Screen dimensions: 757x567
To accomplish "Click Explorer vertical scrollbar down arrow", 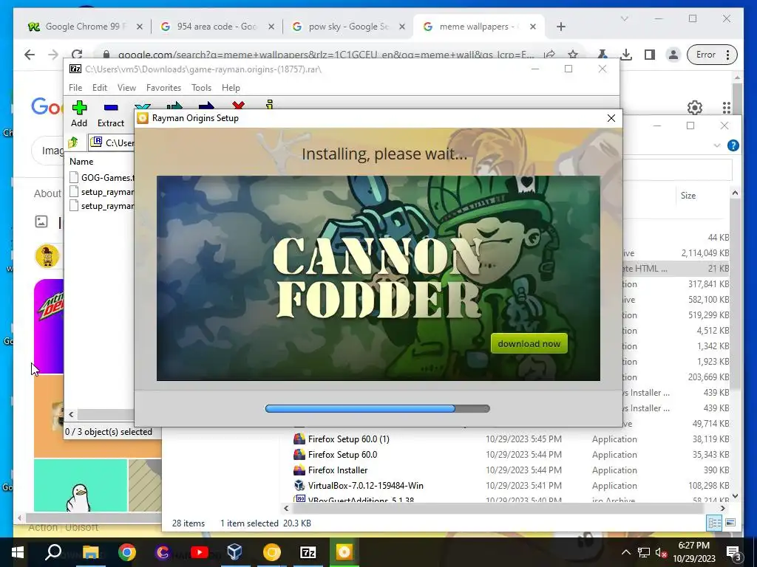I will tap(736, 495).
